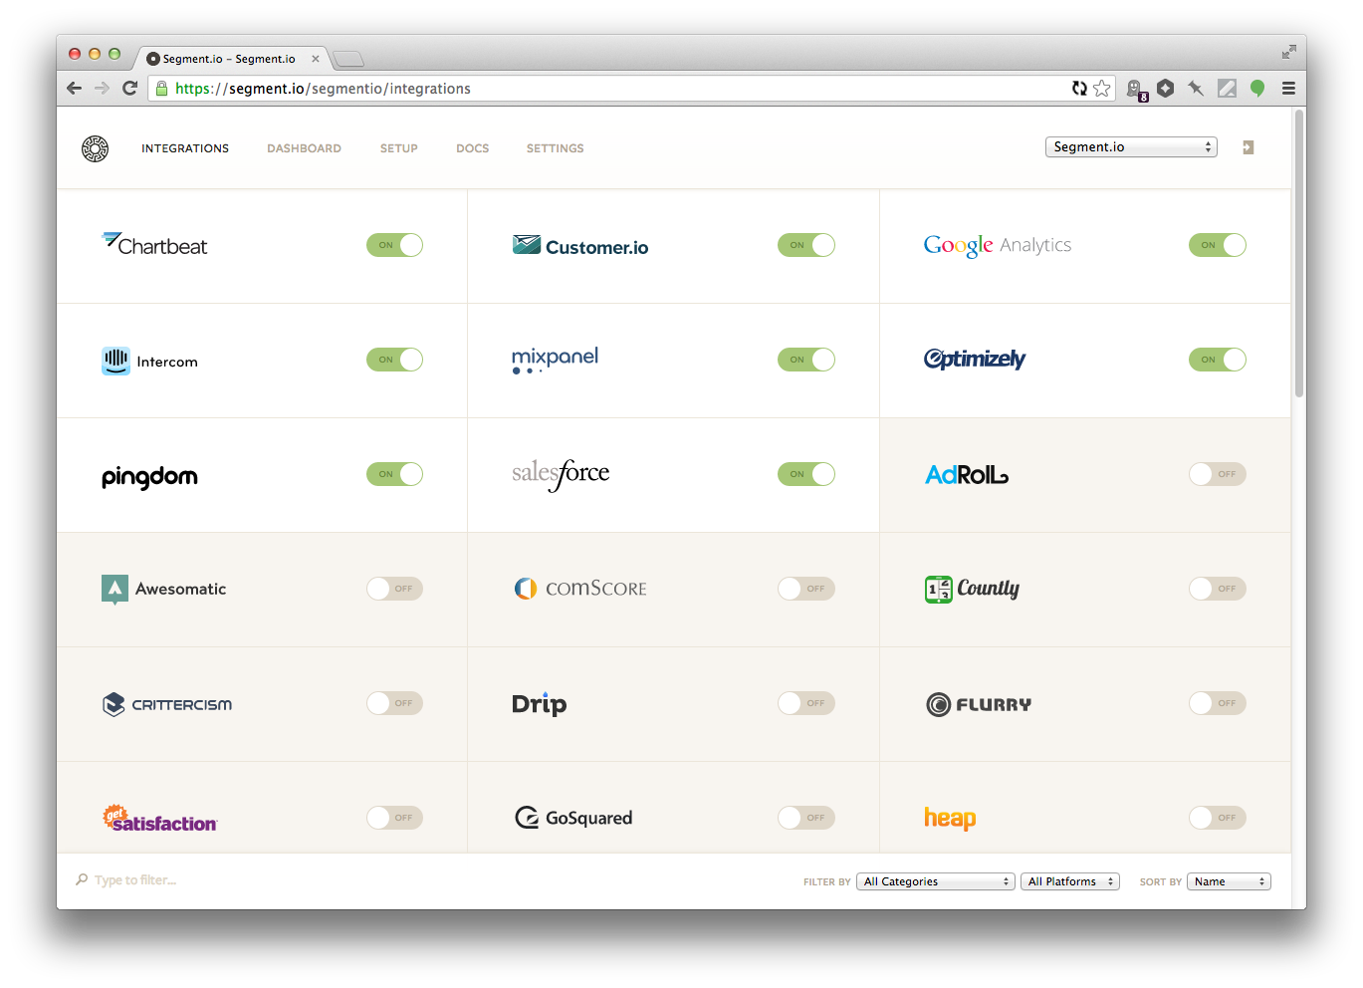
Task: Turn on the GoSquared switch
Action: (805, 818)
